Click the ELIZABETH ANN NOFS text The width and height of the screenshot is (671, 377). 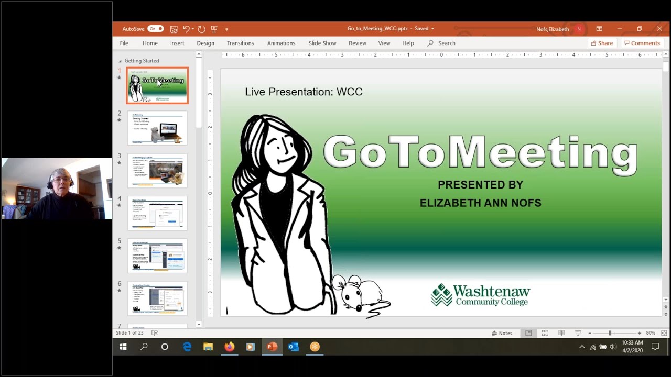pyautogui.click(x=480, y=203)
